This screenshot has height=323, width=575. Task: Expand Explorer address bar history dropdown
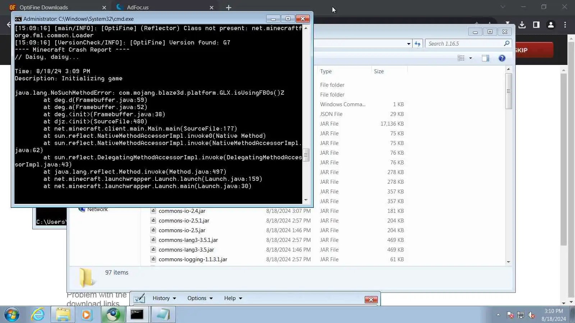click(x=409, y=44)
